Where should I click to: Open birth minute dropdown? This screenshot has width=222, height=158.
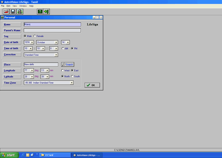[43, 49]
